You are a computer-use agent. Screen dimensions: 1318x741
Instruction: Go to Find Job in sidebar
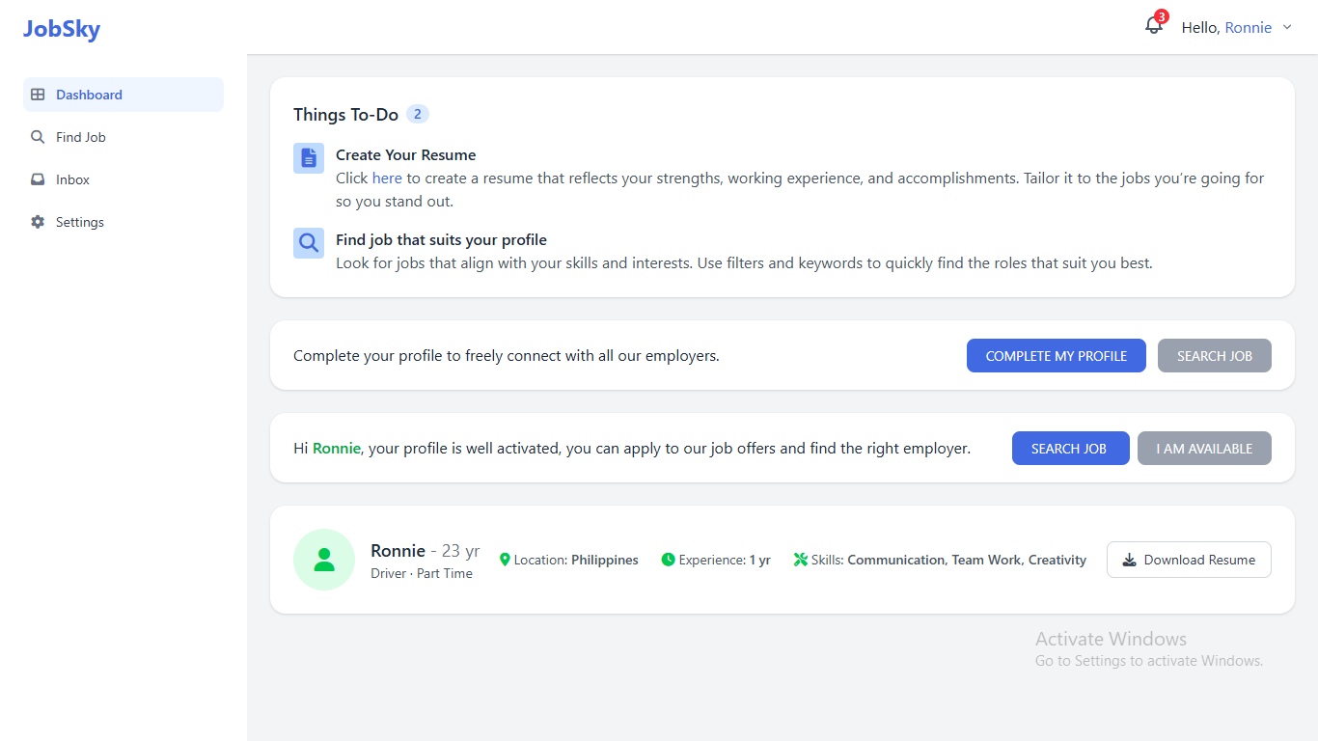[80, 137]
